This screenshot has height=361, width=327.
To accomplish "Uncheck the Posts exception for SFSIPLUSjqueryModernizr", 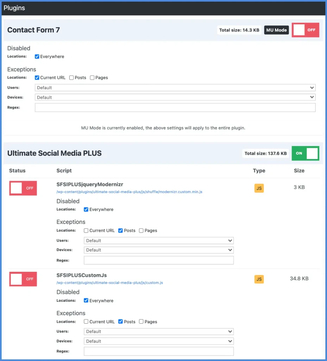I will 121,230.
